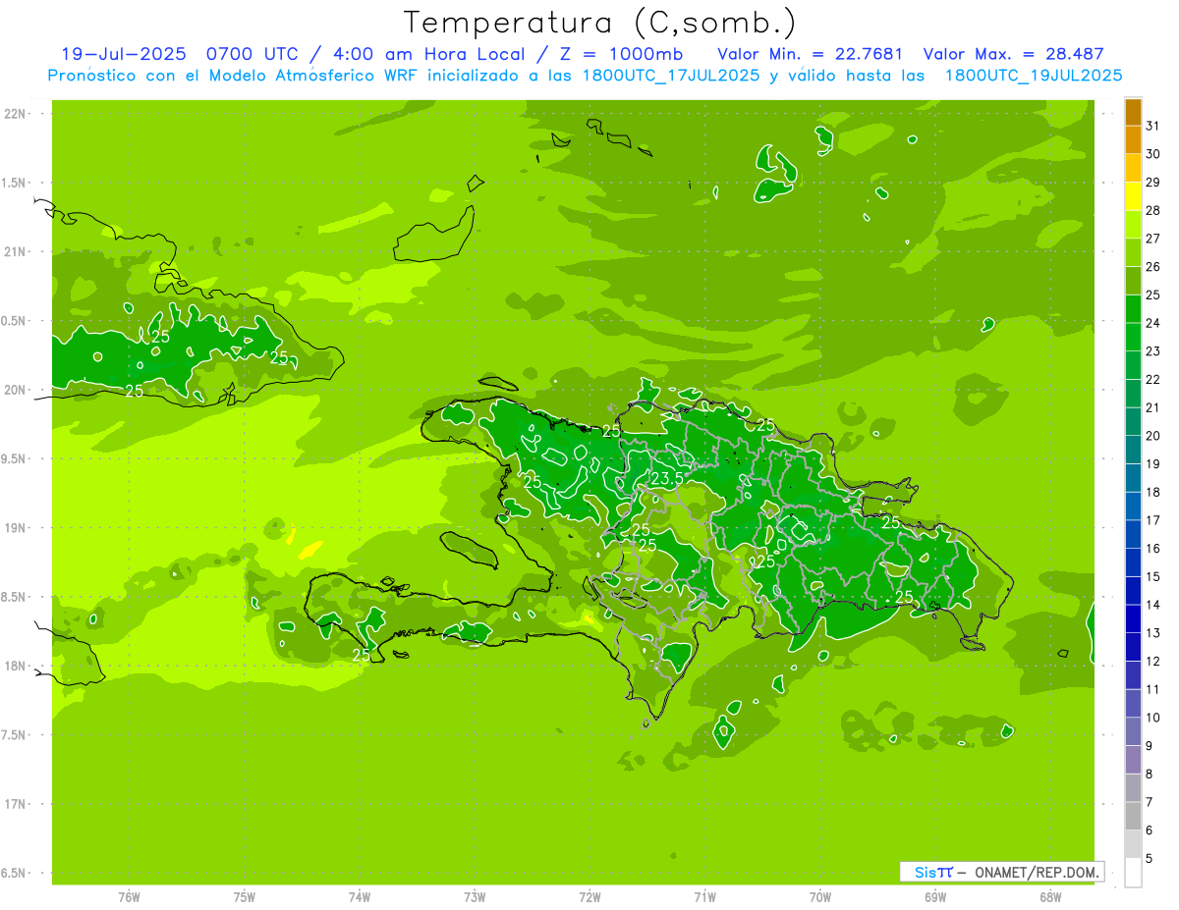Click the "69W" longitude axis label
The height and width of the screenshot is (910, 1179).
tap(935, 897)
